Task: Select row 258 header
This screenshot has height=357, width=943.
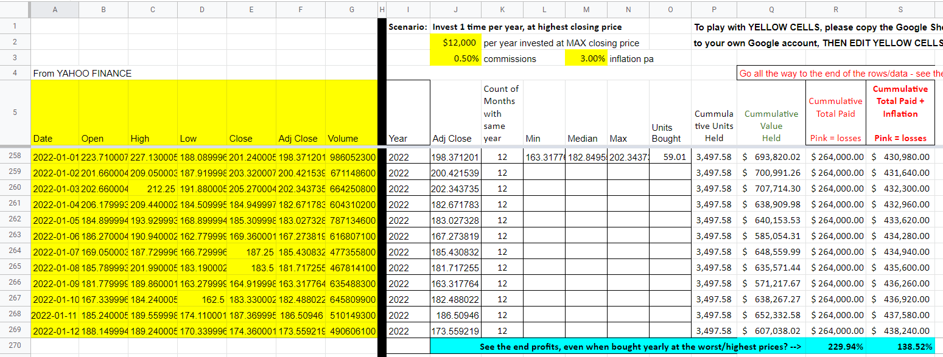Action: [15, 157]
